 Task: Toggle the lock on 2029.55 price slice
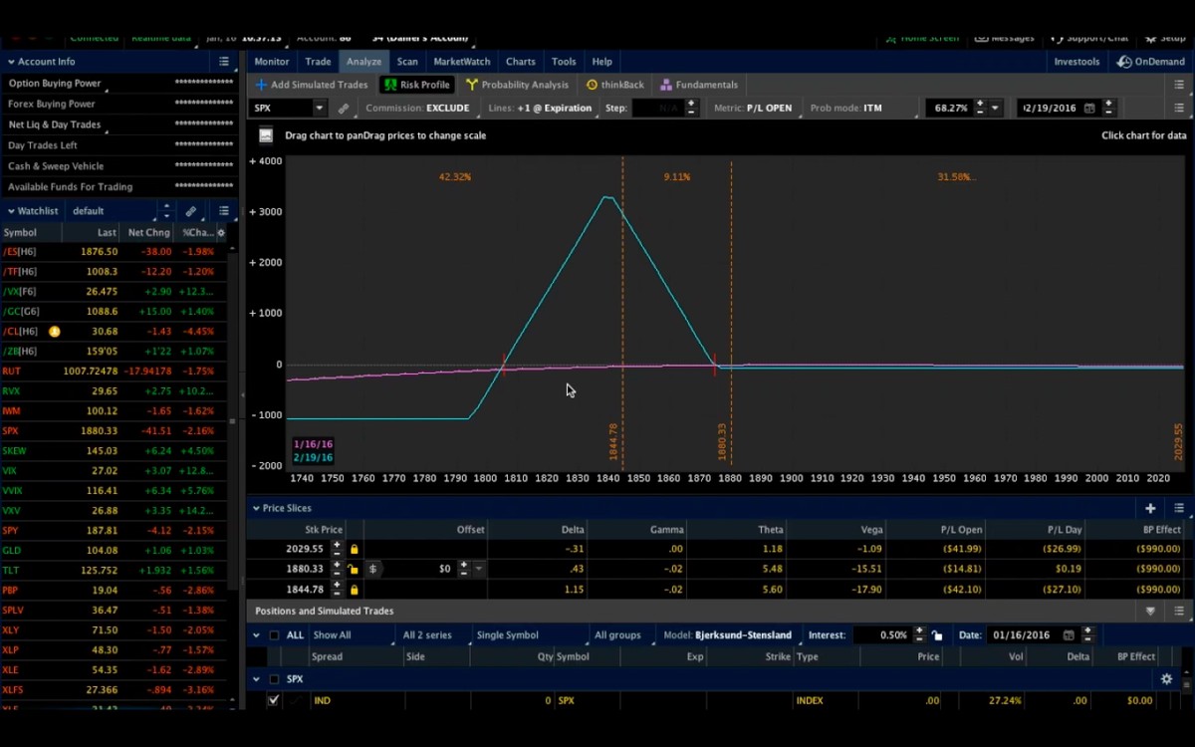tap(354, 549)
